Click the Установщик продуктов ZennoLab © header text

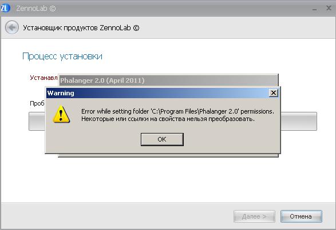(81, 28)
